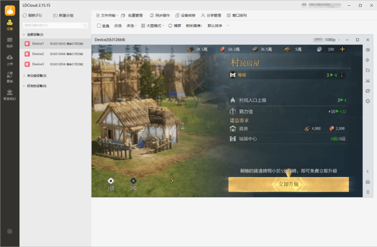Collapse the 好友的设备(0) group
The image size is (377, 247).
pyautogui.click(x=24, y=86)
